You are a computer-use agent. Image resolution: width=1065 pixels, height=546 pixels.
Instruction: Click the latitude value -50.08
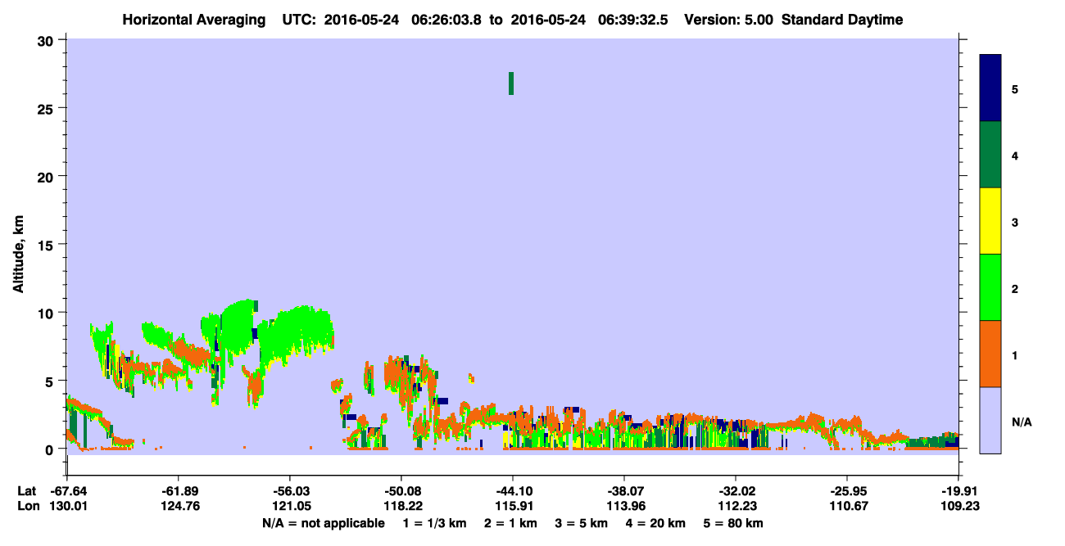coord(401,491)
